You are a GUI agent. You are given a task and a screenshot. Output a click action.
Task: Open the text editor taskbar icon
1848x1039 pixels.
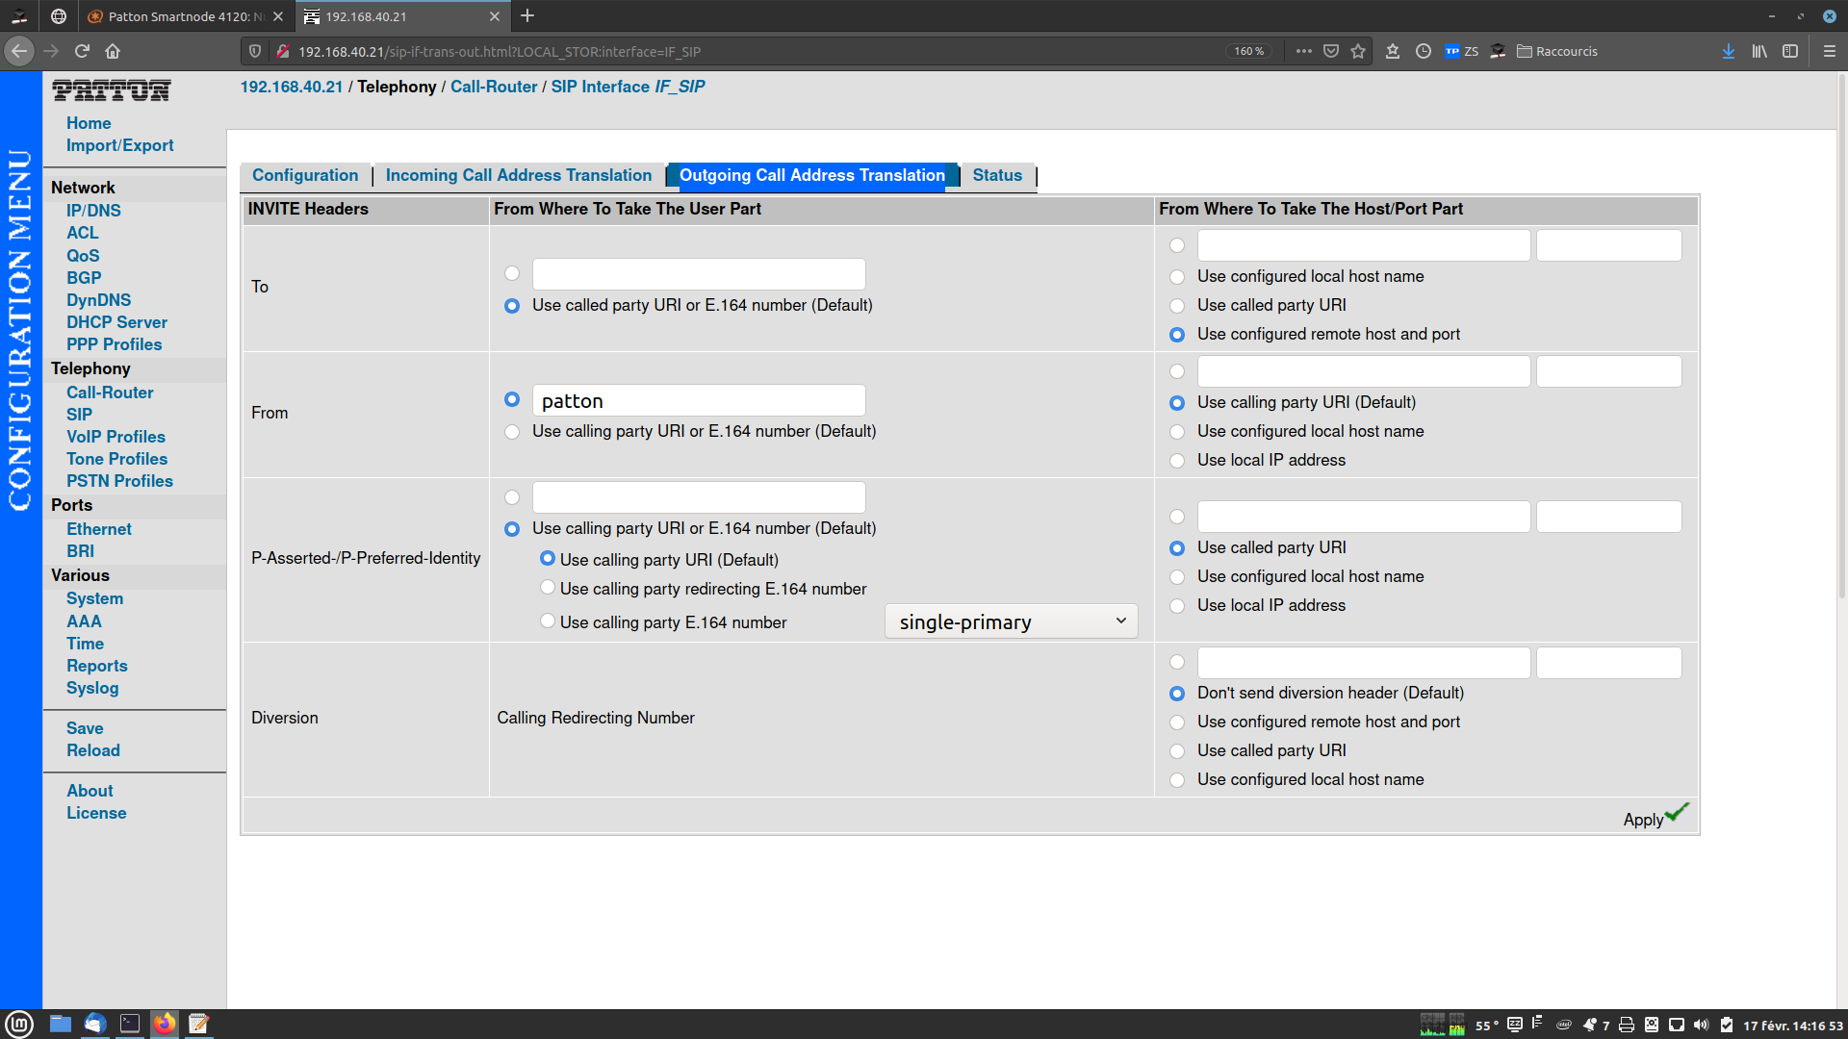[x=199, y=1024]
